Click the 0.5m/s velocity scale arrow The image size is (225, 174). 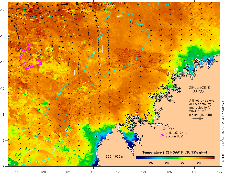click(x=198, y=118)
